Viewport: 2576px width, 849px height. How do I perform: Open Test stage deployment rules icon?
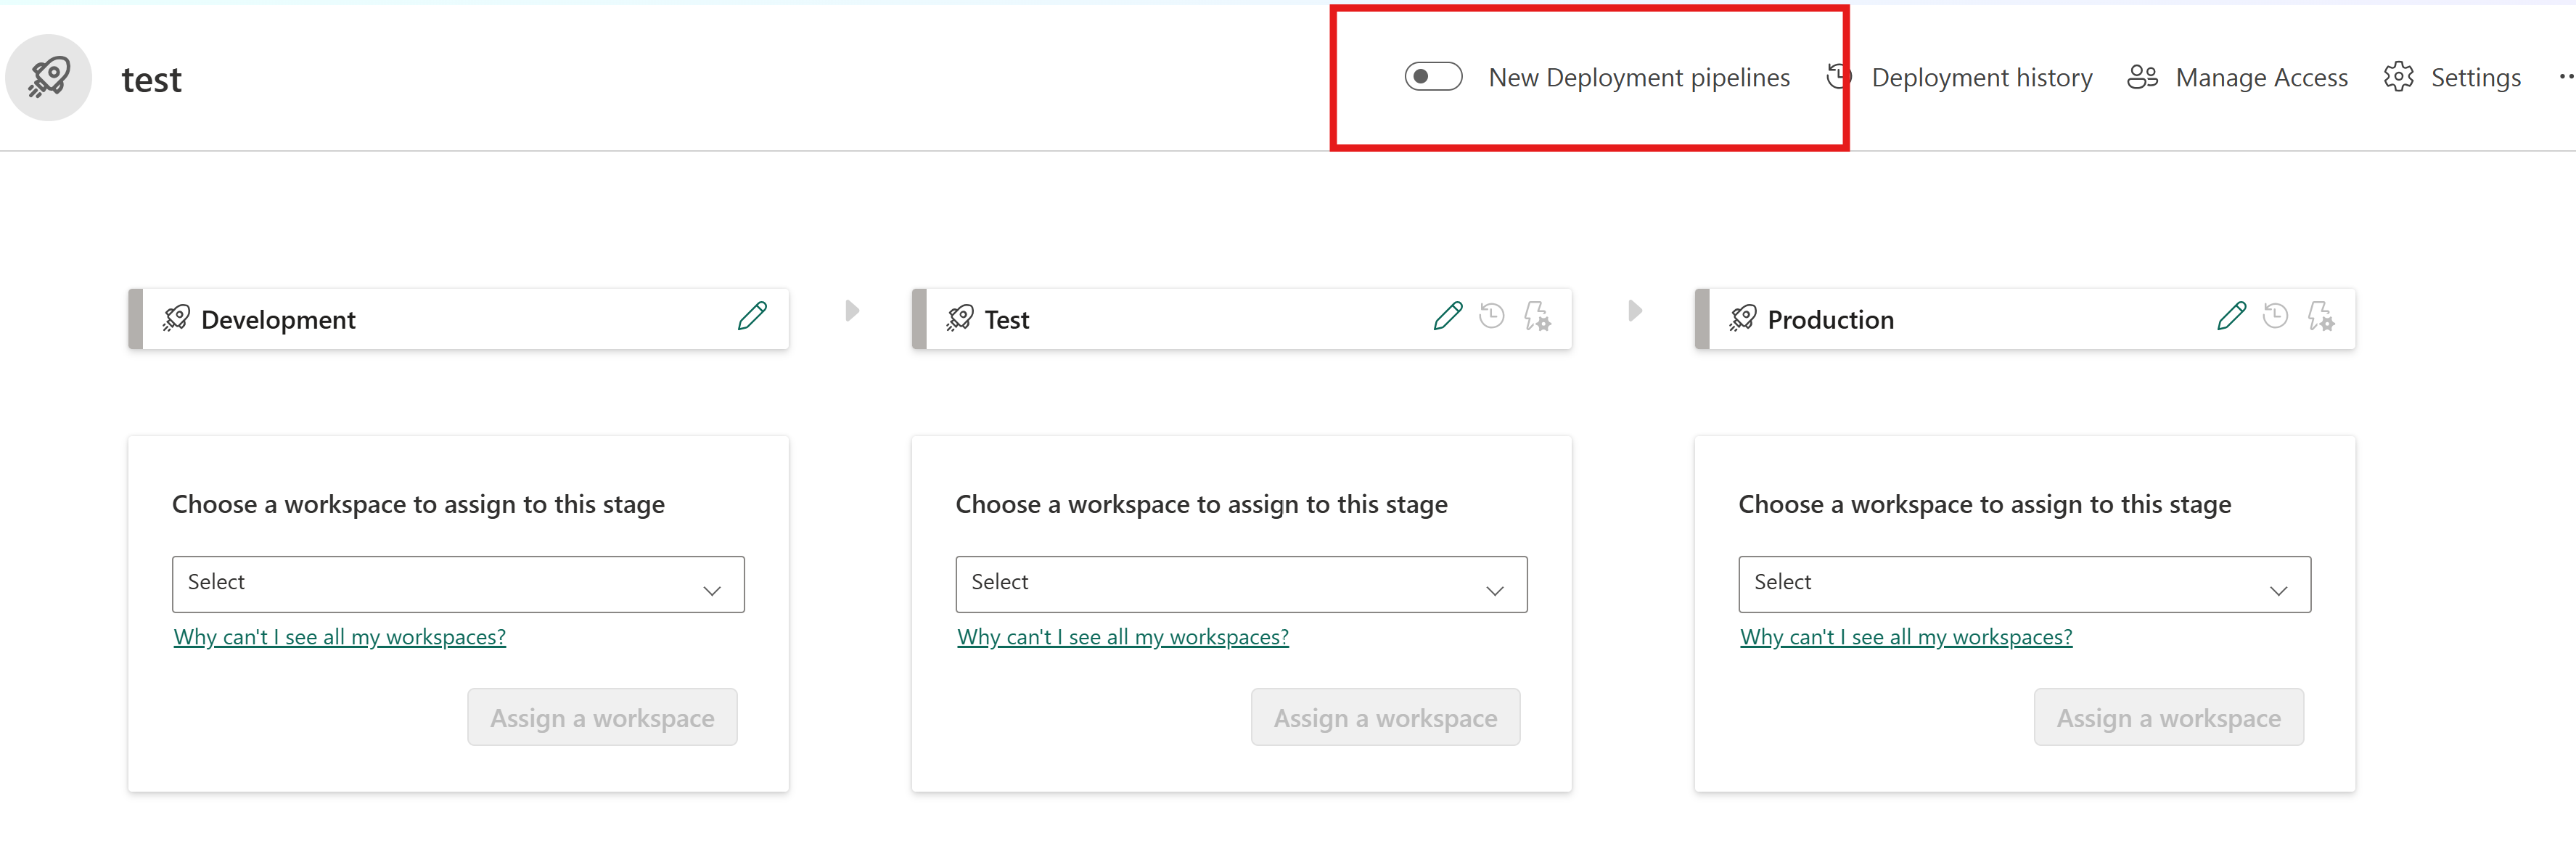coord(1537,317)
